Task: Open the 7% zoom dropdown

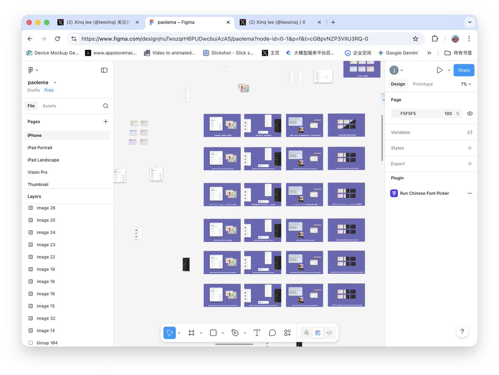Action: [x=466, y=84]
